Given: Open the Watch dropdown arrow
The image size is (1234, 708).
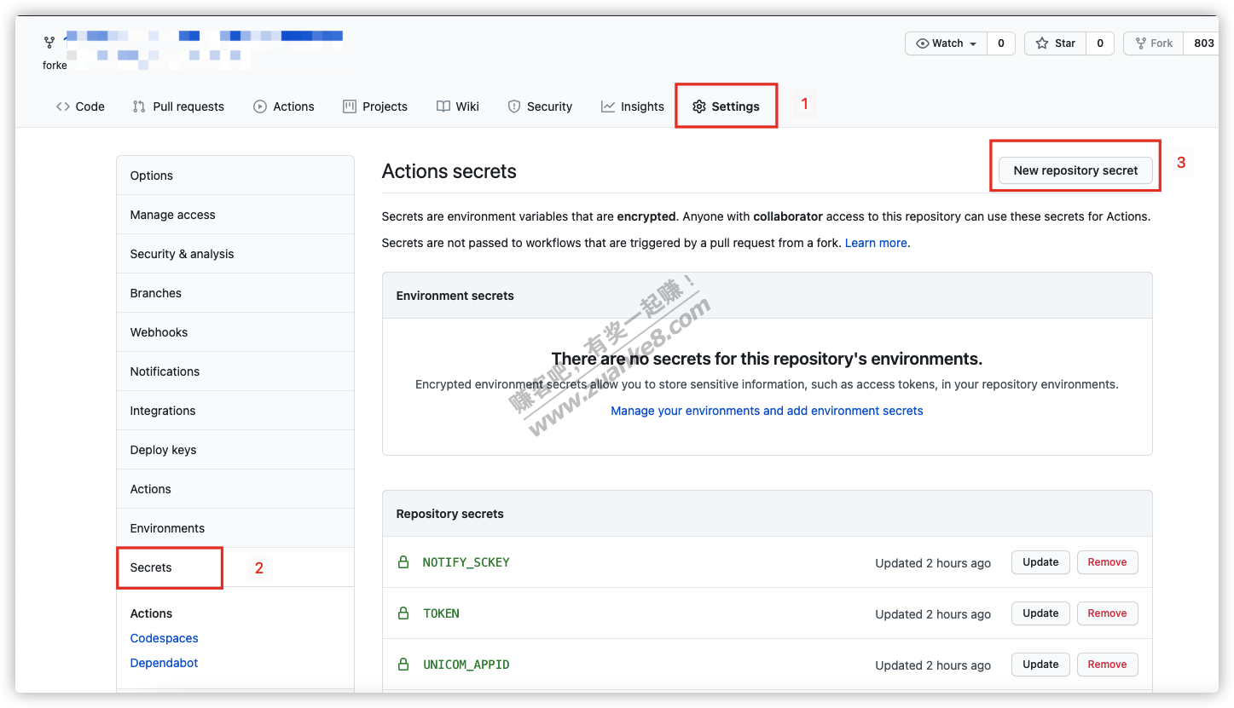Looking at the screenshot, I should click(971, 43).
